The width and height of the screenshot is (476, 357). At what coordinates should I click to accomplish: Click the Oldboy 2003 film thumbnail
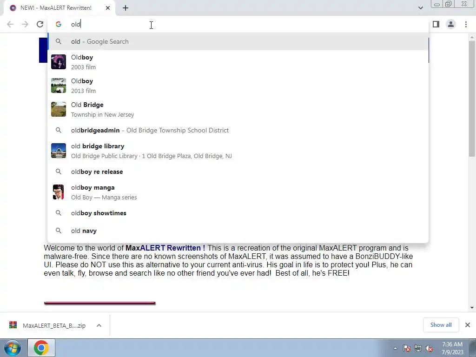pos(58,62)
